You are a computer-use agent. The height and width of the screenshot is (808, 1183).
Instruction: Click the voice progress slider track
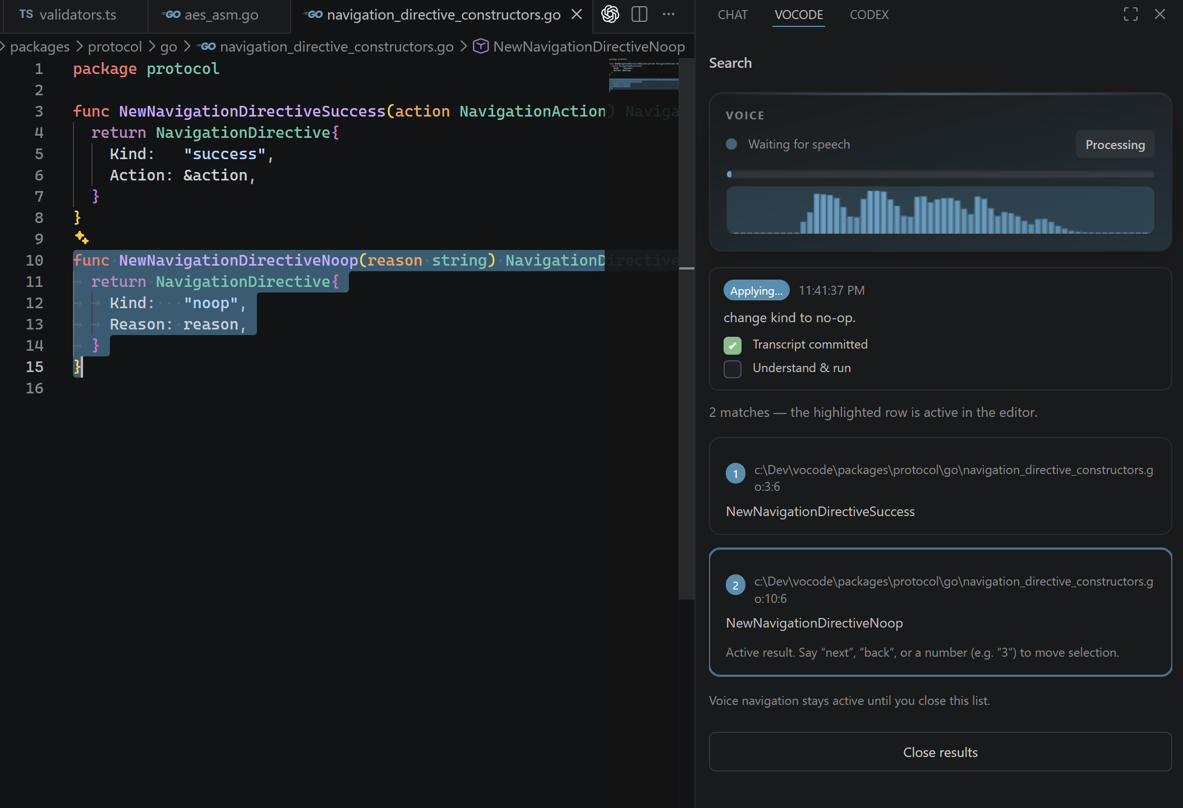click(x=940, y=174)
